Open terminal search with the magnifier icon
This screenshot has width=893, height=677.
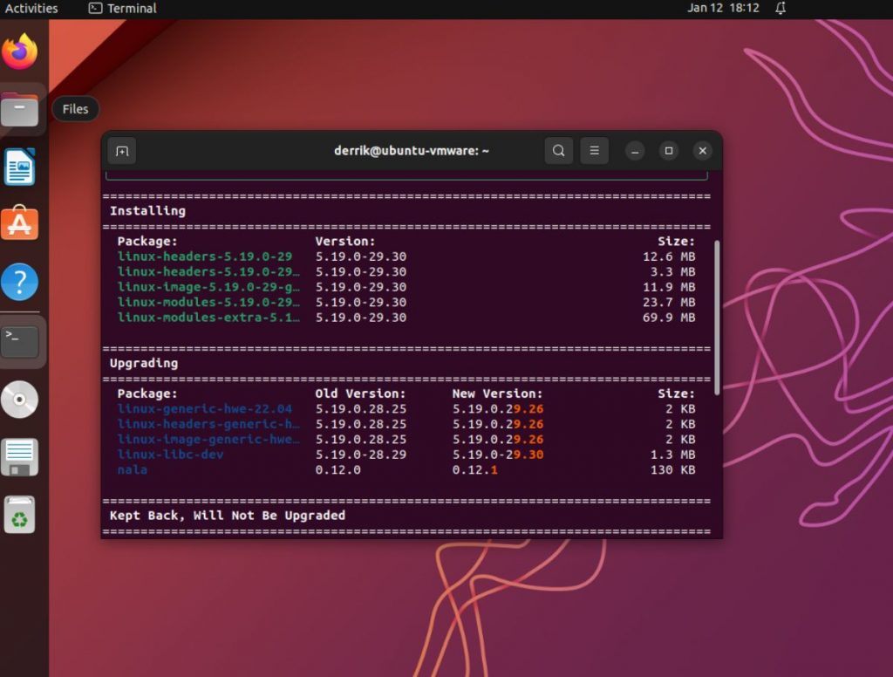(558, 150)
